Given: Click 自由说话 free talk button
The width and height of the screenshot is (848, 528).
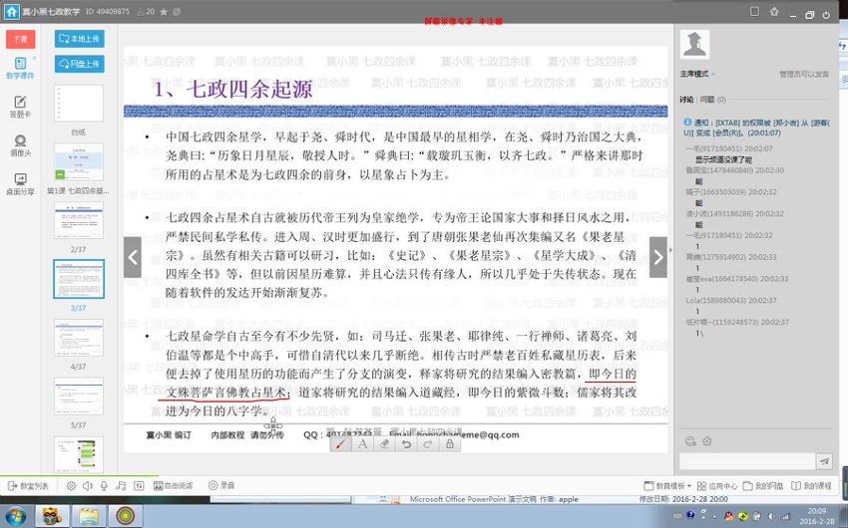Looking at the screenshot, I should click(x=173, y=486).
